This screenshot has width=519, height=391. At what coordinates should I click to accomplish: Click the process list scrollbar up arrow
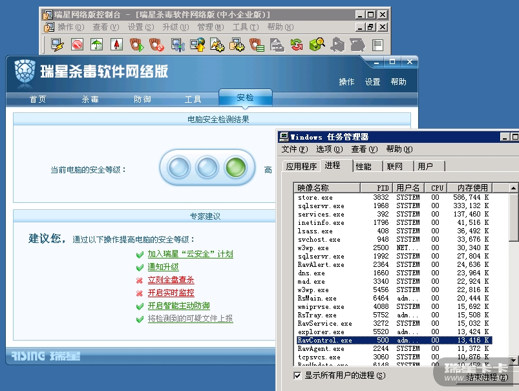click(513, 188)
